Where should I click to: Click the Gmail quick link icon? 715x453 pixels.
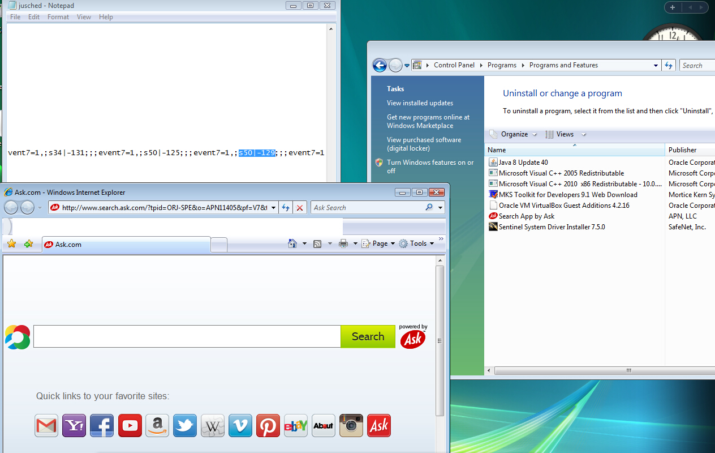(46, 426)
